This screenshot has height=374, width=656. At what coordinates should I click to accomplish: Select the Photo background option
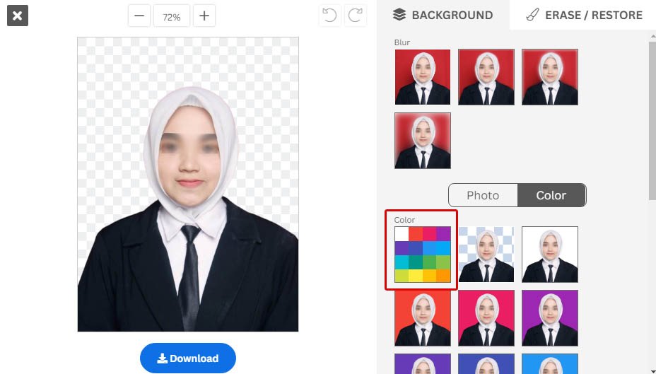[x=483, y=195]
